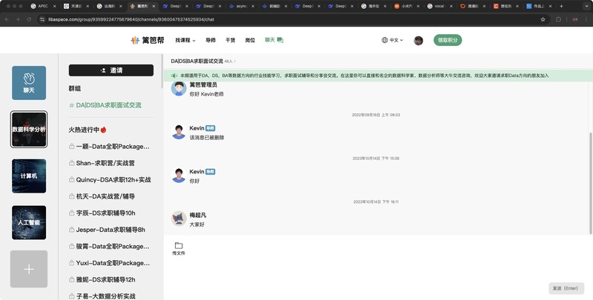Open locked channel 一颗-Data全职Package
593x300 pixels.
coord(109,147)
